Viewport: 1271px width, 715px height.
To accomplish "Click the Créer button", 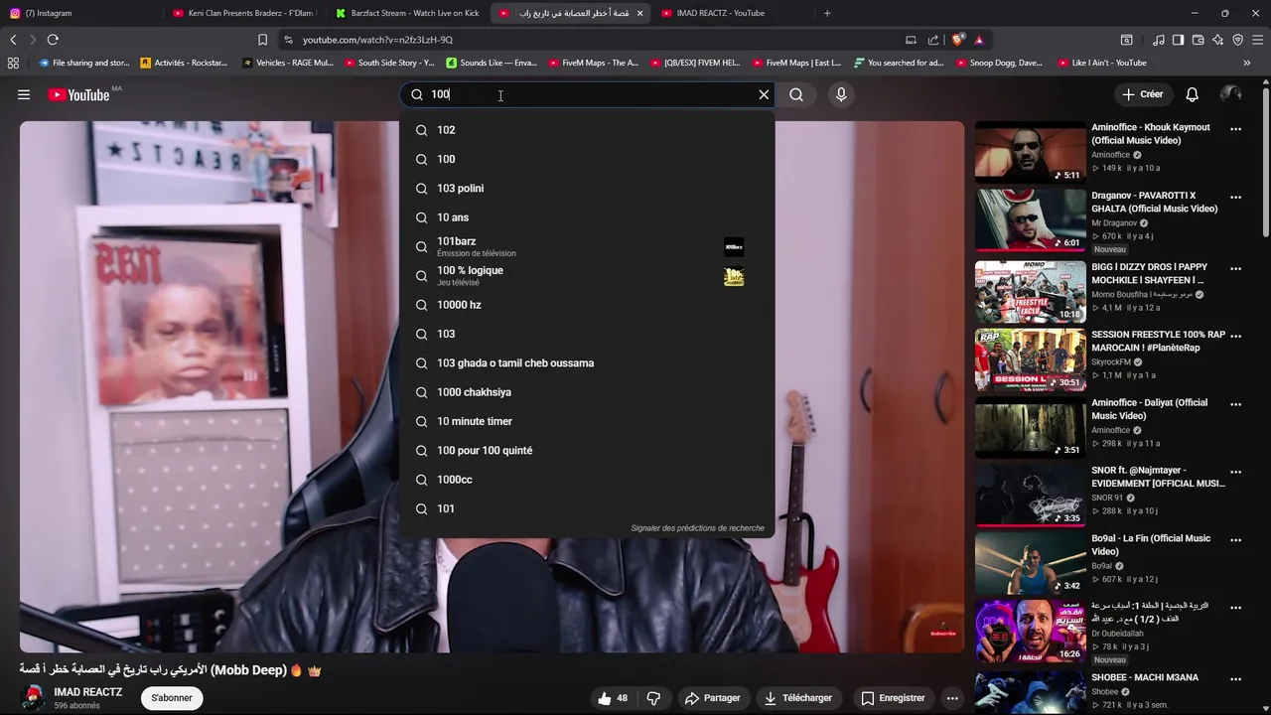I will click(1143, 94).
